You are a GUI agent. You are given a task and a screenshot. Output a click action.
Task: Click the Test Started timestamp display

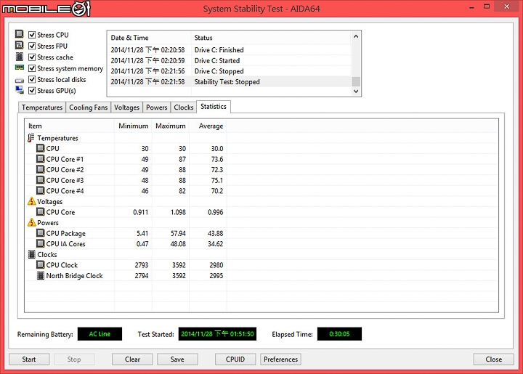coord(217,334)
